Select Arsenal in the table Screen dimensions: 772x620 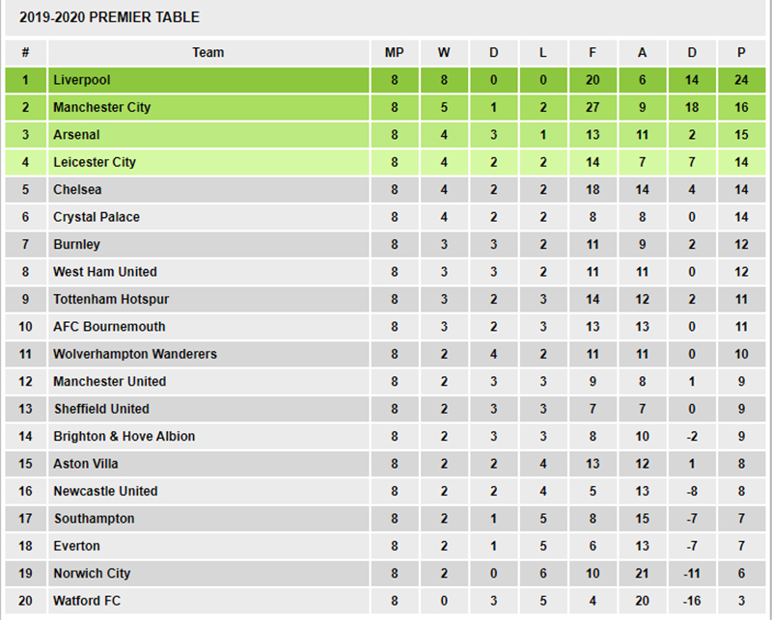click(77, 135)
